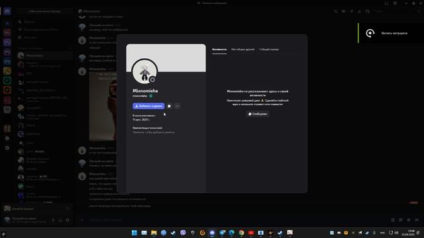This screenshot has width=424, height=238.
Task: Click the member-since date text
Action: 141,120
